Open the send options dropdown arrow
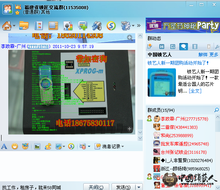 pyautogui.click(x=139, y=187)
